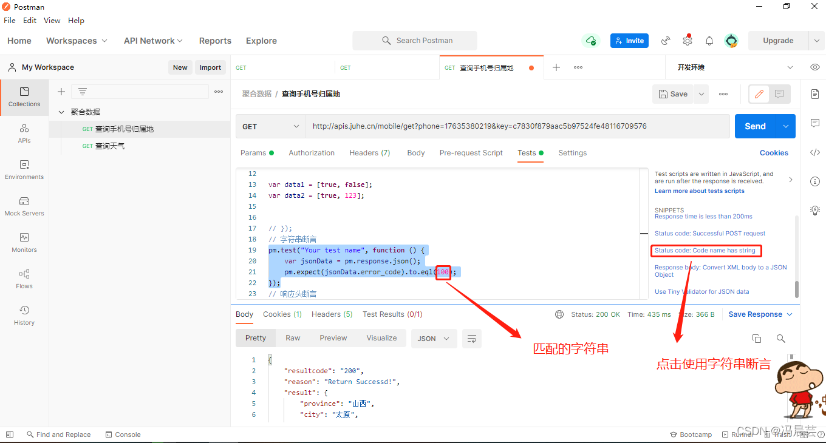Screen dimensions: 826x443
Task: Open comments pane in right sidebar
Action: click(x=815, y=123)
